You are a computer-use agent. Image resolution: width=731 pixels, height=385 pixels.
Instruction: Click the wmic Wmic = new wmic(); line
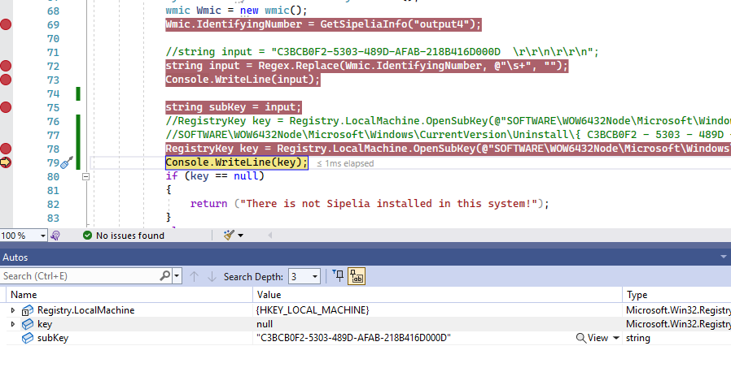[x=236, y=11]
